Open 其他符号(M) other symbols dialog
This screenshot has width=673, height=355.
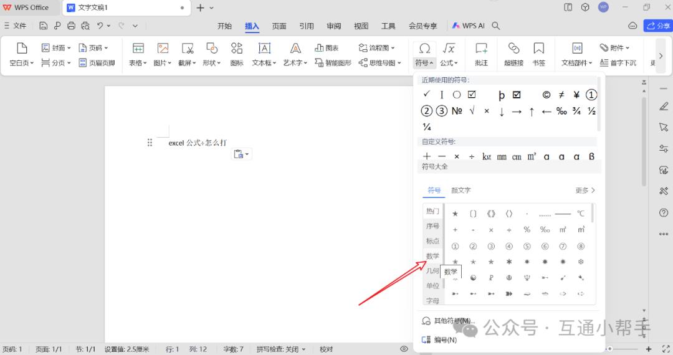pyautogui.click(x=449, y=321)
